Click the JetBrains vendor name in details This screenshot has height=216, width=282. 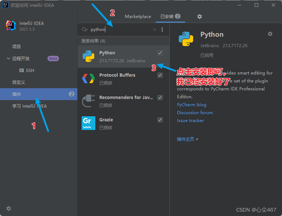coord(210,45)
